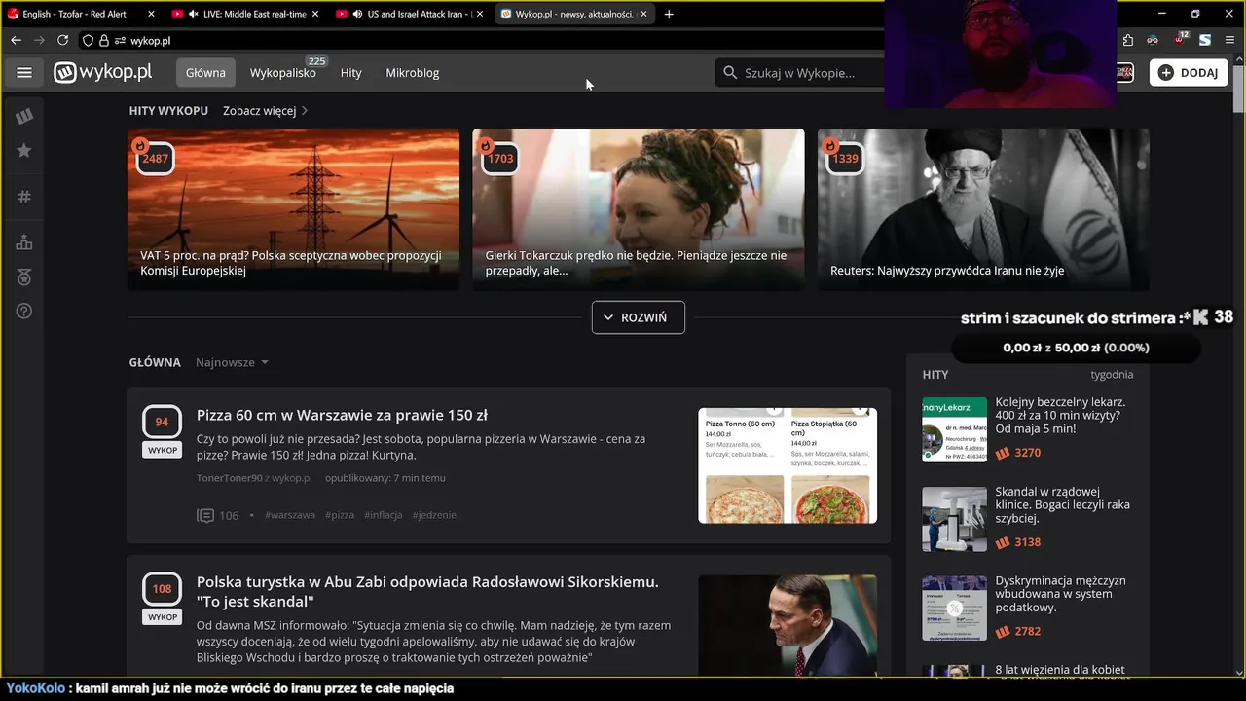Image resolution: width=1246 pixels, height=701 pixels.
Task: Click flame badge 1339 on Reuters hit
Action: (x=845, y=158)
